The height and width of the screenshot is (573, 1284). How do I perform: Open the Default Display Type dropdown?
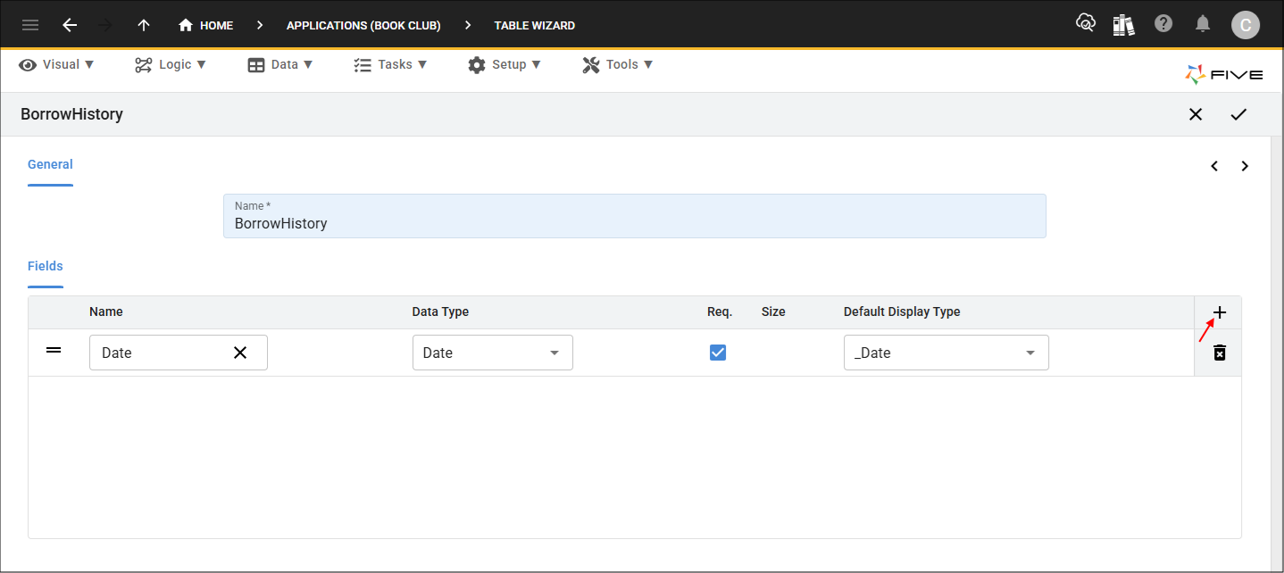(946, 353)
